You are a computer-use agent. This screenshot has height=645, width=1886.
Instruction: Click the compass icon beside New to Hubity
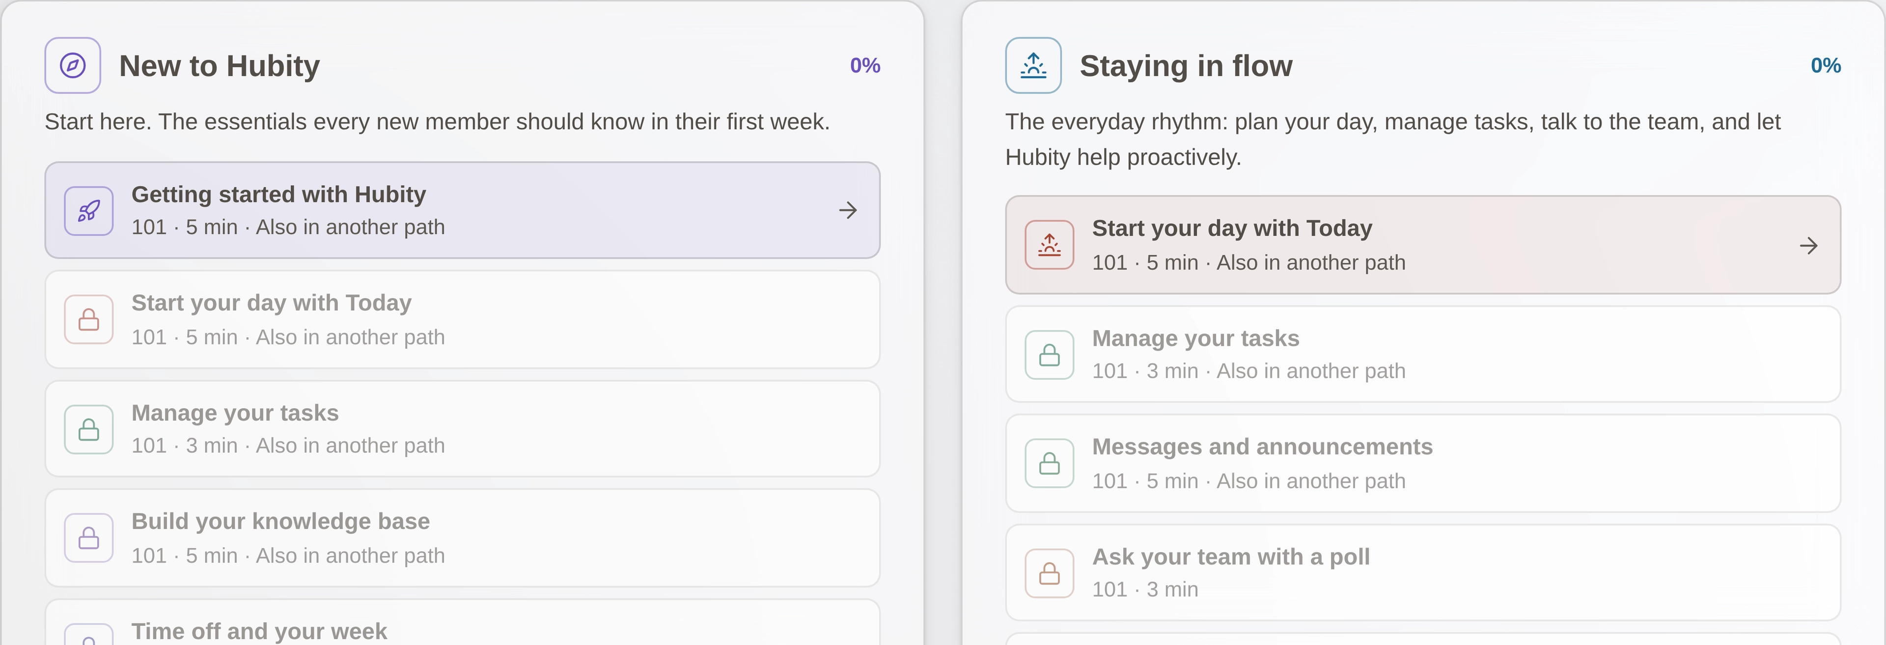[73, 65]
